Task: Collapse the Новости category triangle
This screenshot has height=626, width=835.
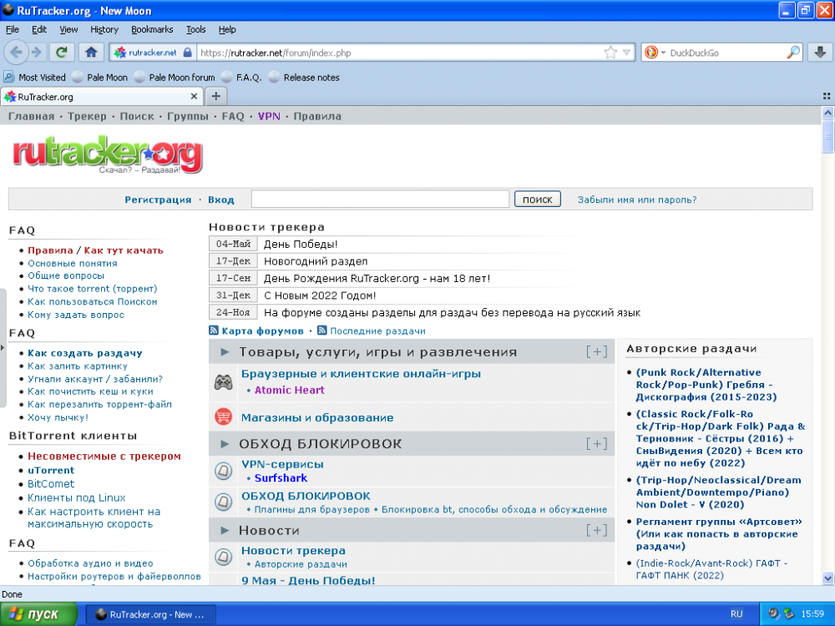Action: [x=225, y=530]
